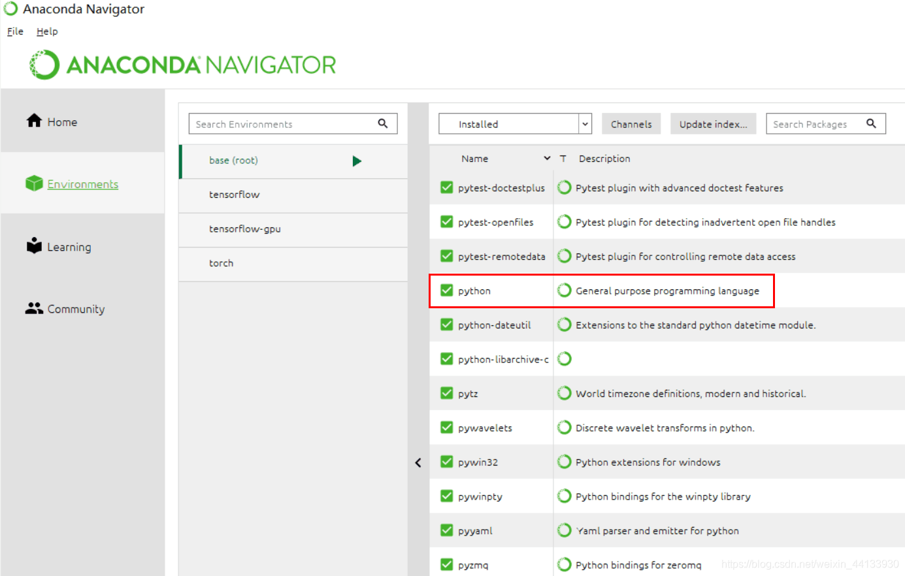The height and width of the screenshot is (576, 905).
Task: Open the Learning tab
Action: (x=82, y=247)
